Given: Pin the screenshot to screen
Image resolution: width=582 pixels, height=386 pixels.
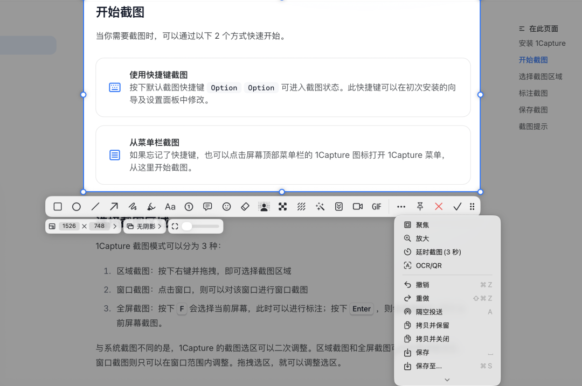Looking at the screenshot, I should (420, 207).
